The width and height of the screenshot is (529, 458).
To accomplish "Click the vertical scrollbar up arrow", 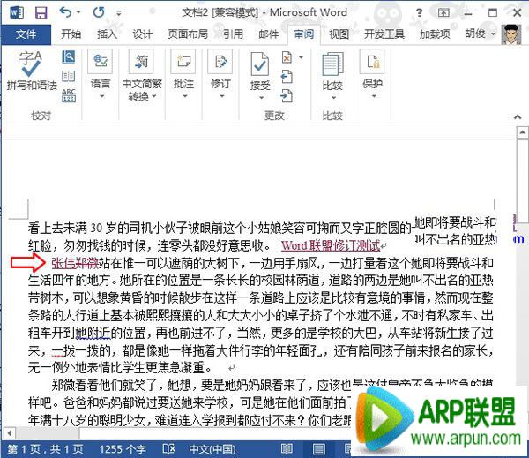I will [x=522, y=132].
